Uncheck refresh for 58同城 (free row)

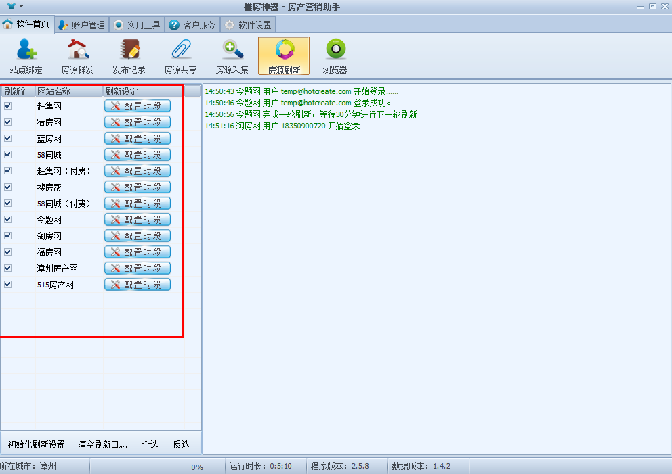coord(7,154)
